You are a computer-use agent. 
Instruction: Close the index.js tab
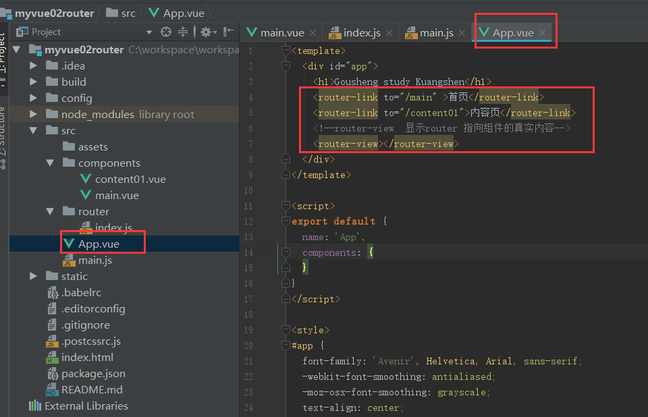[389, 33]
